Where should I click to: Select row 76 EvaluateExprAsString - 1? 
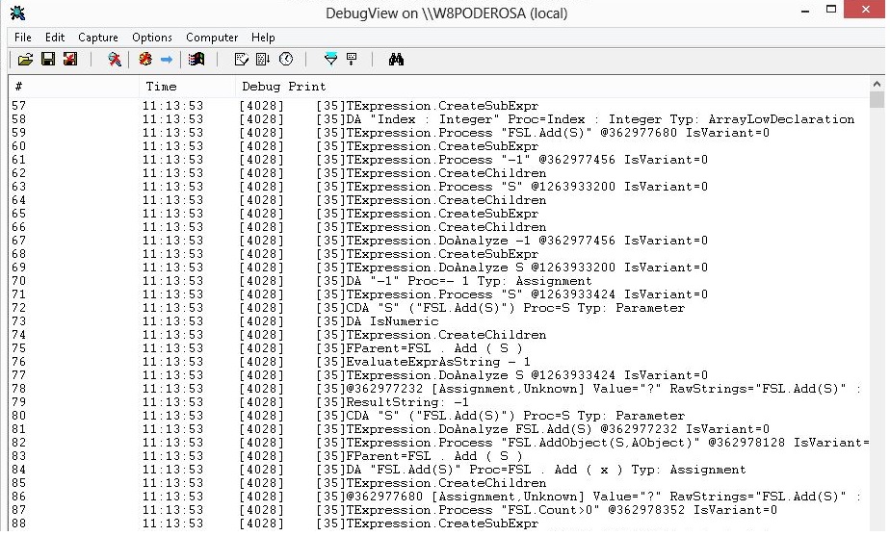coord(439,362)
